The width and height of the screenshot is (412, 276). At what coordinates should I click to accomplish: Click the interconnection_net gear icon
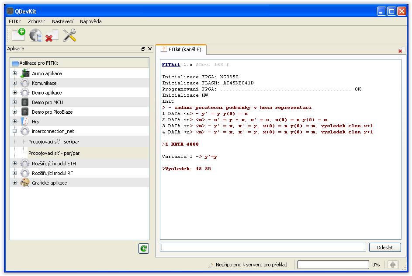point(25,131)
